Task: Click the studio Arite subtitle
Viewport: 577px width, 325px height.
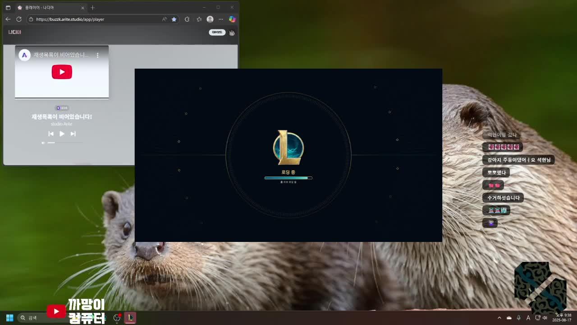Action: 61,124
